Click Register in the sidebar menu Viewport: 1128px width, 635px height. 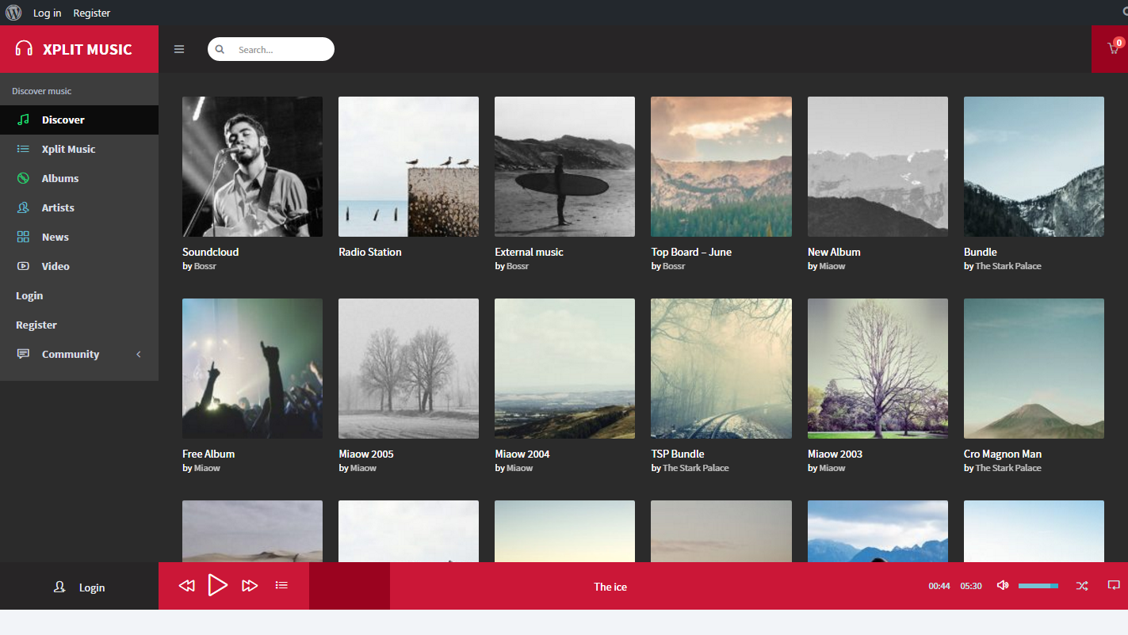36,325
